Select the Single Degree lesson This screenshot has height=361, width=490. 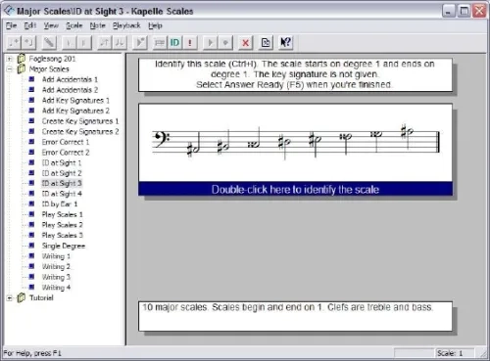coord(64,246)
